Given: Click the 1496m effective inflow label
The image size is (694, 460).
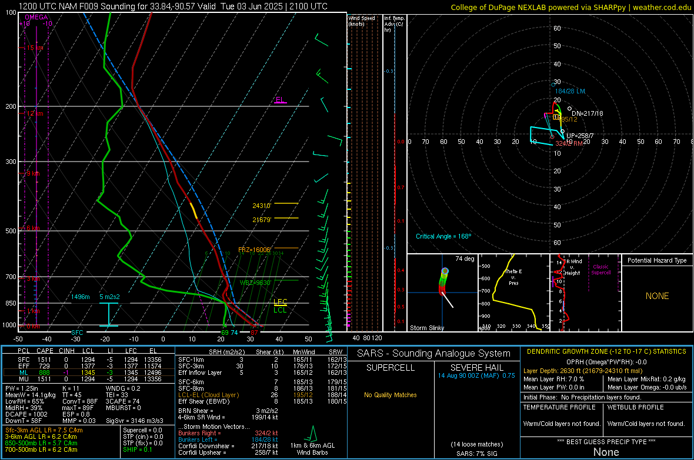Looking at the screenshot, I should point(80,296).
